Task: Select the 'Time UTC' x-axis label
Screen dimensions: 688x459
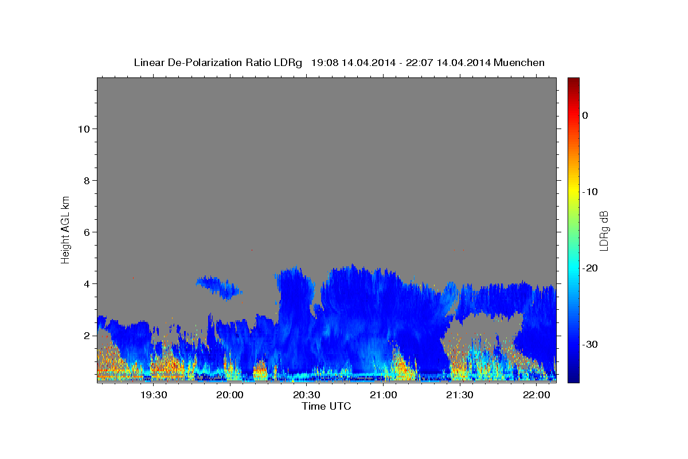Action: point(326,406)
